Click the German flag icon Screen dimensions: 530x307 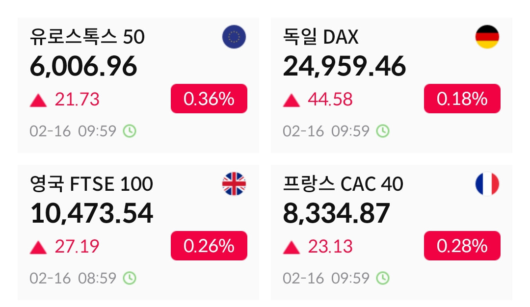pos(487,37)
